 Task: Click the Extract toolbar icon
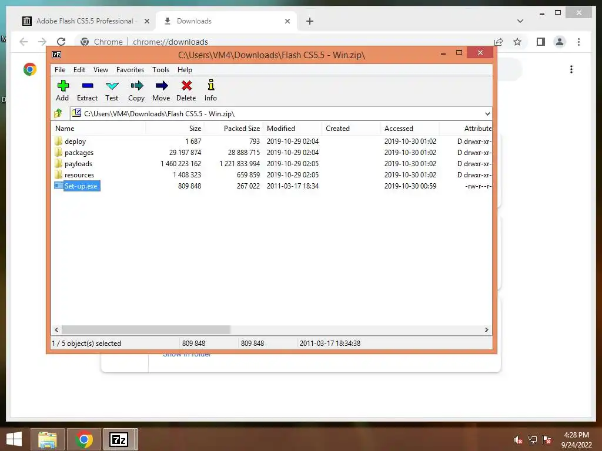[88, 86]
